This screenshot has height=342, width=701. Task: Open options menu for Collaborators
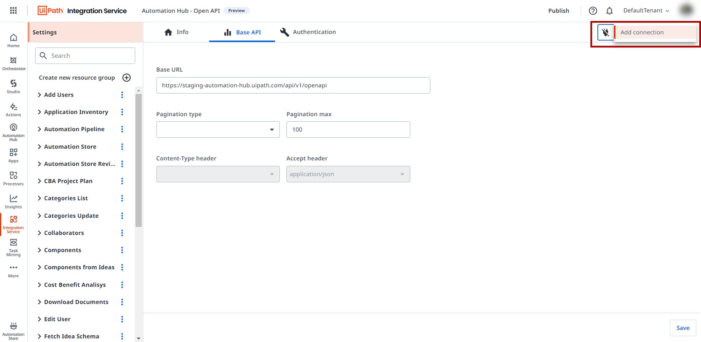tap(122, 233)
